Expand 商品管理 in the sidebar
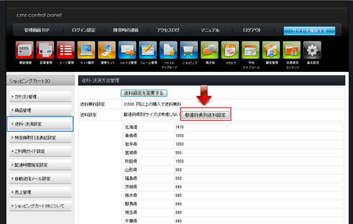Image resolution: width=353 pixels, height=224 pixels. click(x=40, y=110)
